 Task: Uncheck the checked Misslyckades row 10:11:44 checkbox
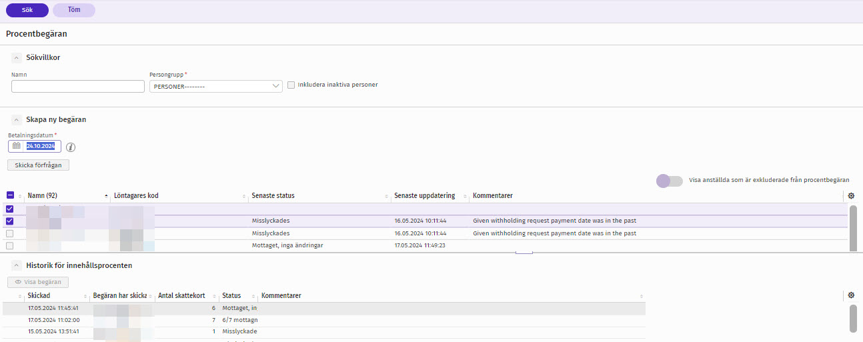(x=10, y=221)
